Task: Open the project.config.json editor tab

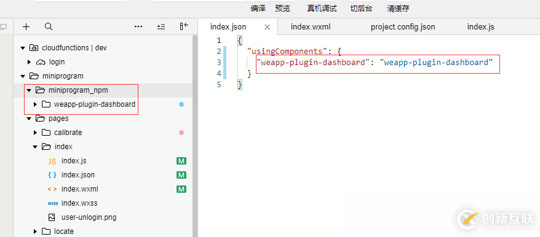Action: pos(403,27)
